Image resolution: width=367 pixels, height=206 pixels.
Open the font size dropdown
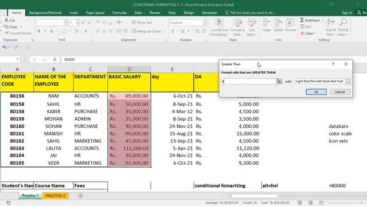click(x=77, y=22)
